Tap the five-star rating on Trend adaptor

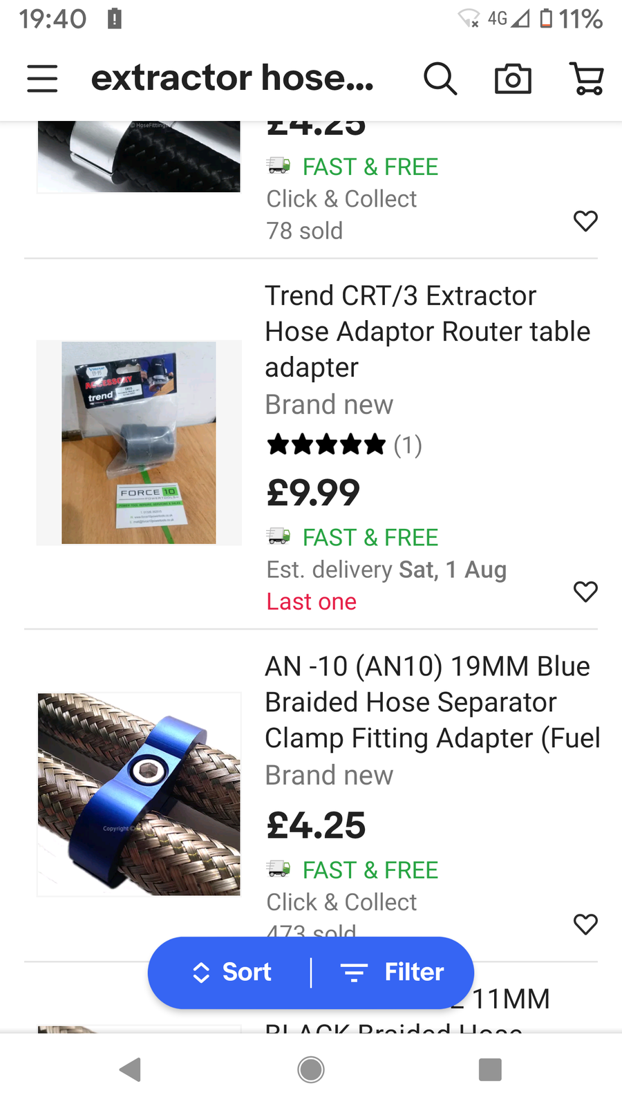click(x=326, y=444)
